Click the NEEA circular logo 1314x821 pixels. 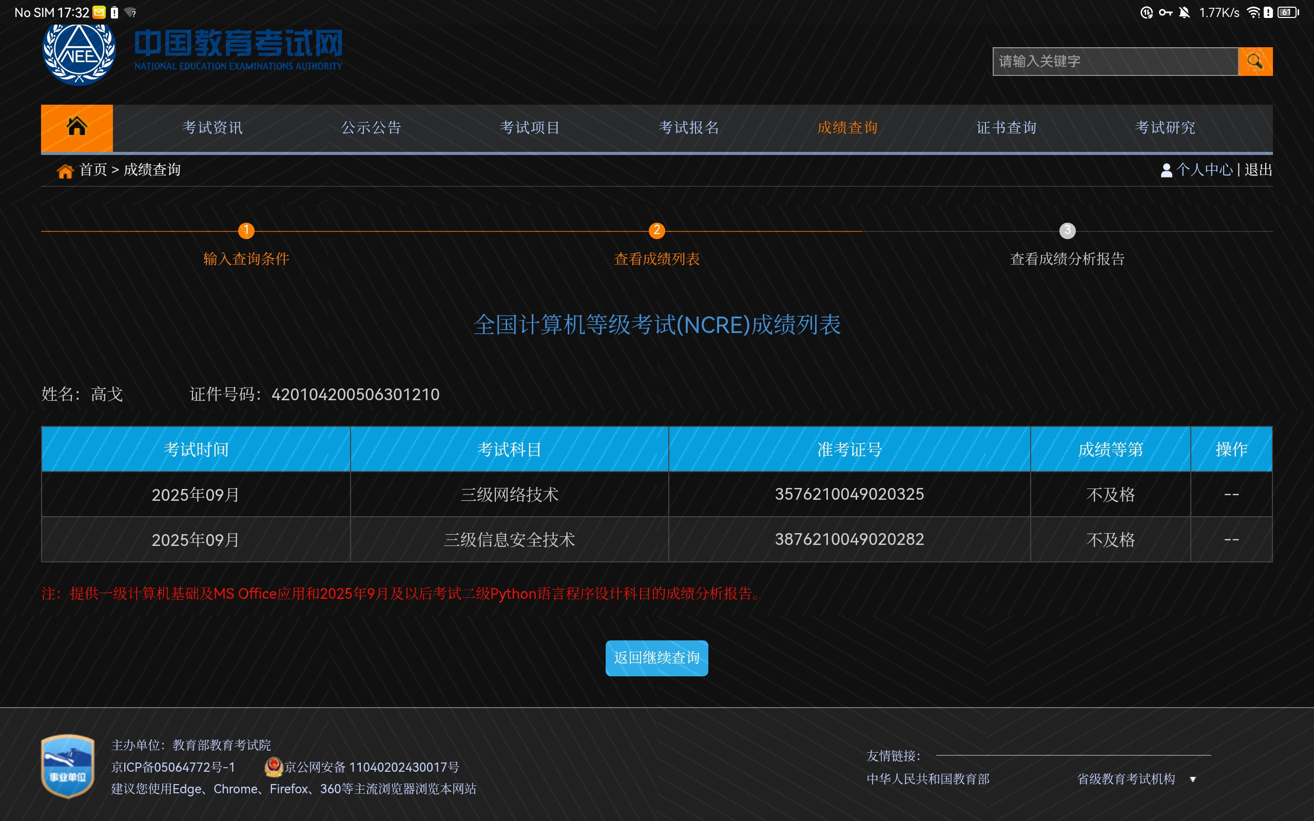[79, 54]
